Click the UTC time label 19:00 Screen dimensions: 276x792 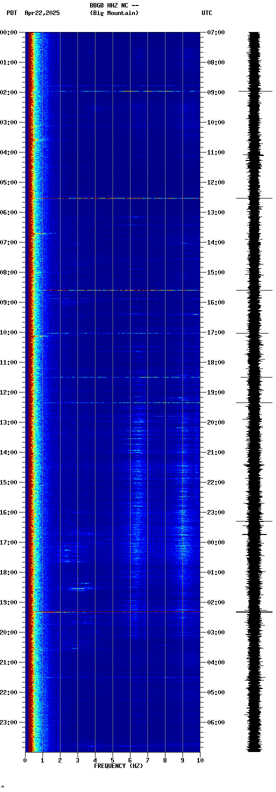tap(215, 392)
